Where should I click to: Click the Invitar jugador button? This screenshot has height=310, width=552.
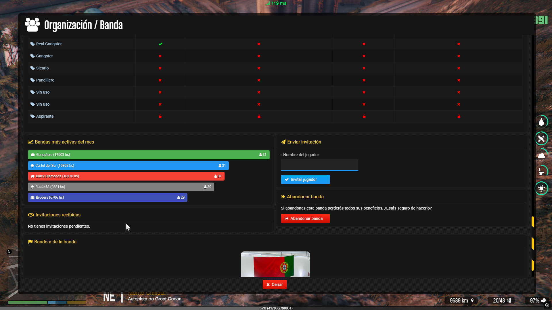tap(305, 179)
